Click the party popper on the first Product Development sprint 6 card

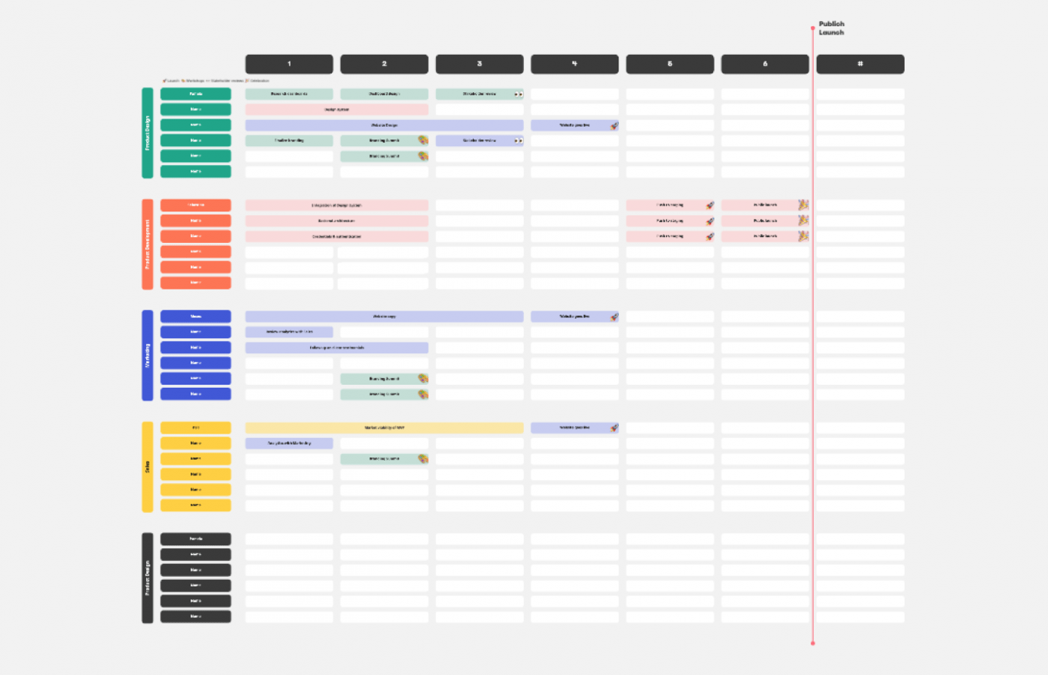click(x=803, y=205)
